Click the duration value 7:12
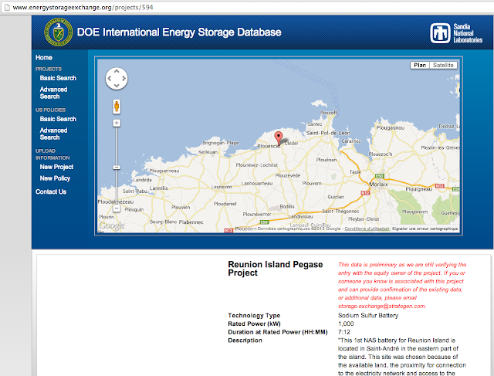This screenshot has height=376, width=494. (x=344, y=332)
